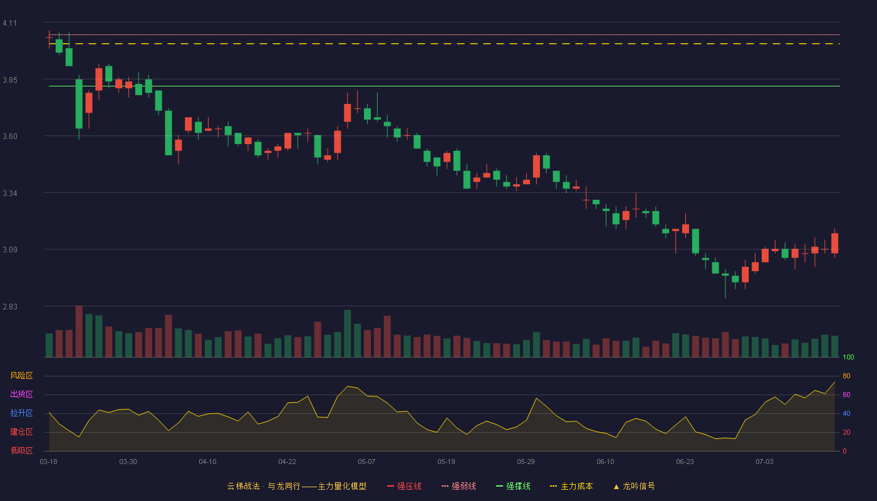Click the red 20 indicator axis value
Viewport: 877px width, 501px height.
(x=846, y=432)
